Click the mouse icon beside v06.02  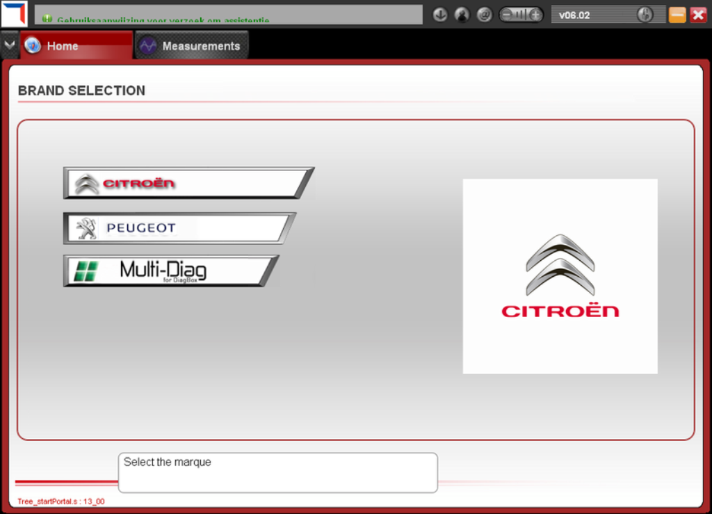(x=645, y=15)
